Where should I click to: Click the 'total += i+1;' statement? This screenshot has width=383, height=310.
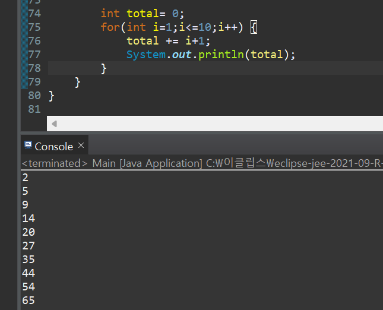point(169,40)
